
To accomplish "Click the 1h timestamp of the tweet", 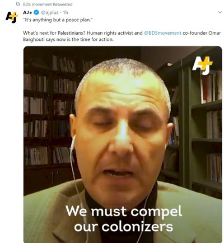I will click(x=66, y=12).
